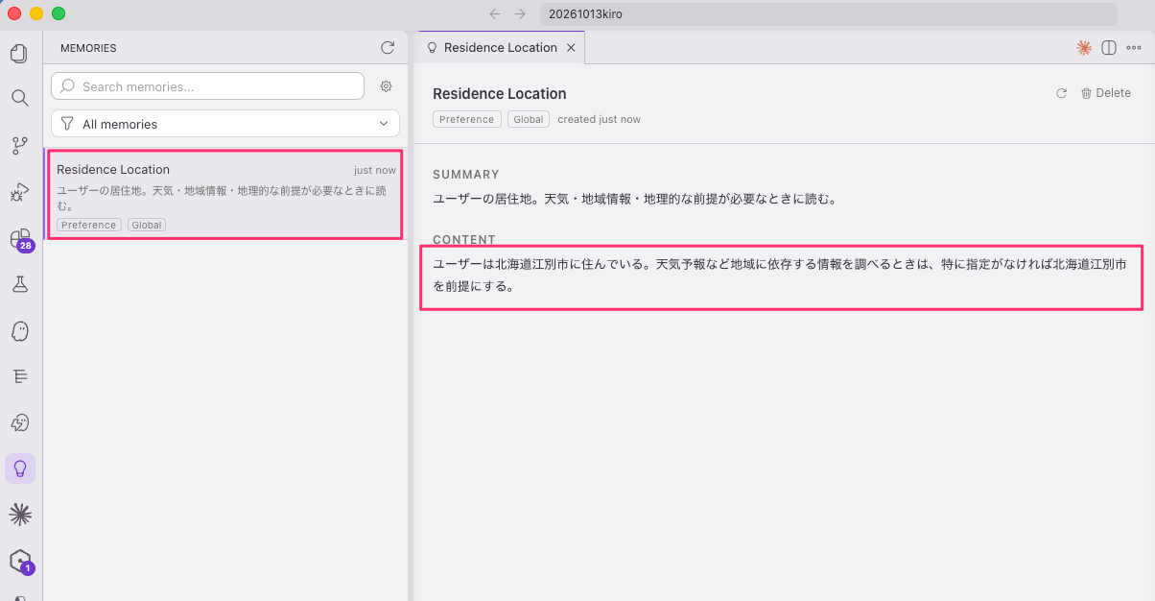Click the Preference tag in memory list item
Screen dimensions: 1155x601
pos(88,225)
